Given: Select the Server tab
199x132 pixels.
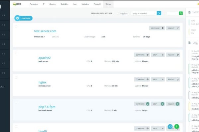Looking at the screenshot, I should 108,4.
